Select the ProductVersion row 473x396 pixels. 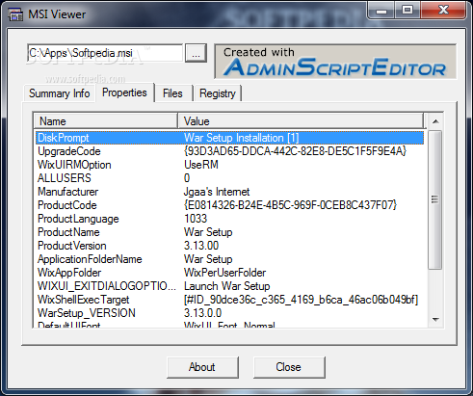click(229, 246)
